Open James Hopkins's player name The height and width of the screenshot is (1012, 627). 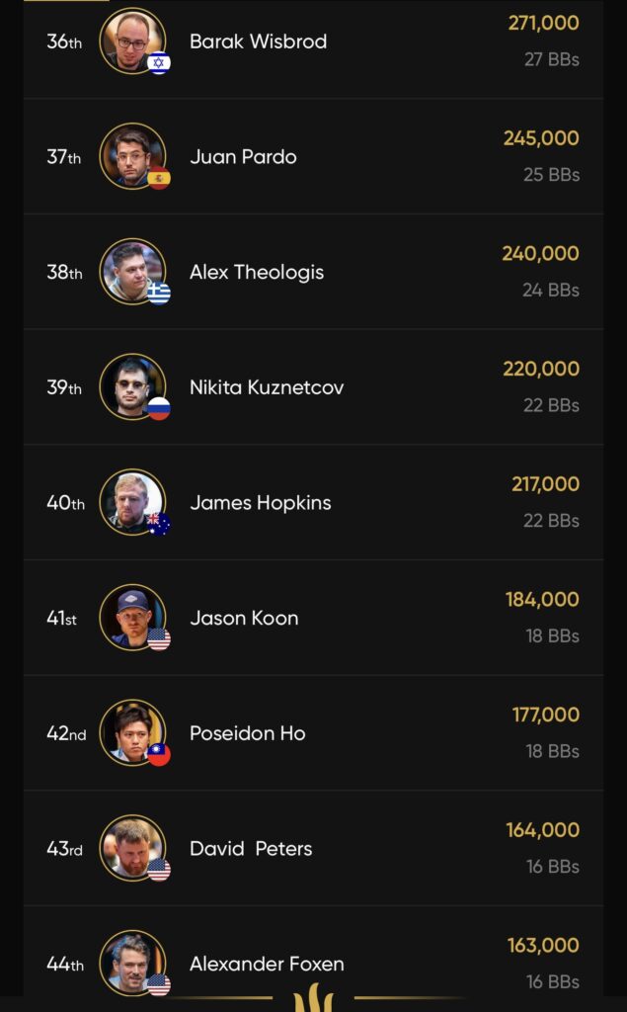coord(261,503)
